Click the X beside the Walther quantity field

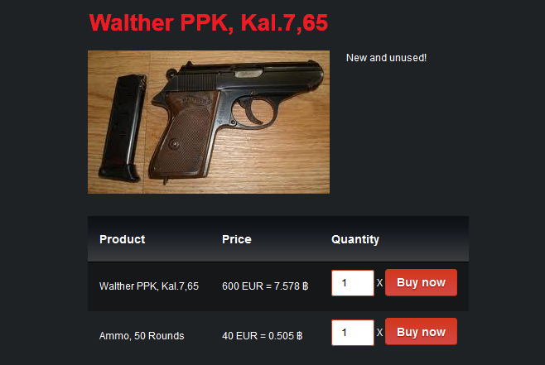tap(379, 283)
